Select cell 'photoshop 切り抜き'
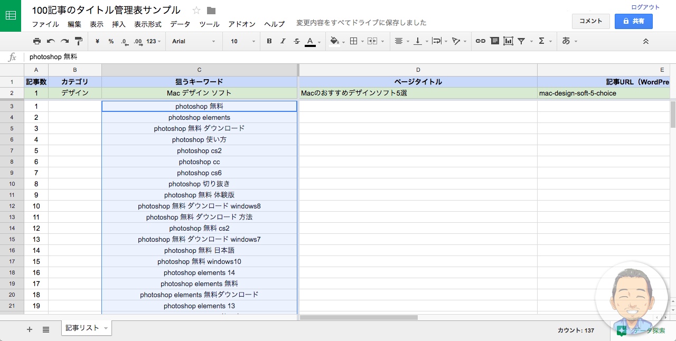The image size is (676, 341). 199,184
